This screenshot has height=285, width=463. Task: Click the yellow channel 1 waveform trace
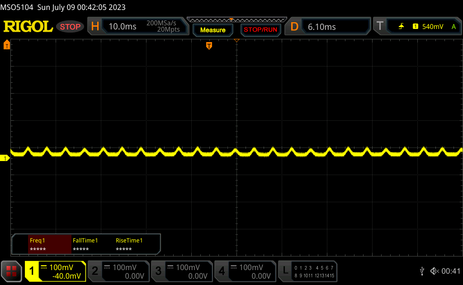click(x=236, y=152)
